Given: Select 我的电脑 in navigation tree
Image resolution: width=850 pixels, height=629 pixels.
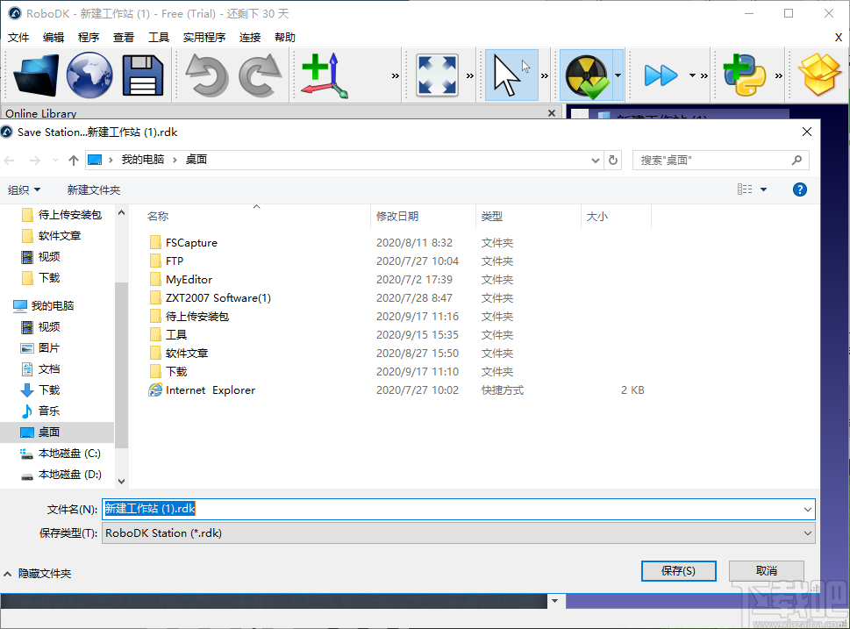Looking at the screenshot, I should (52, 306).
